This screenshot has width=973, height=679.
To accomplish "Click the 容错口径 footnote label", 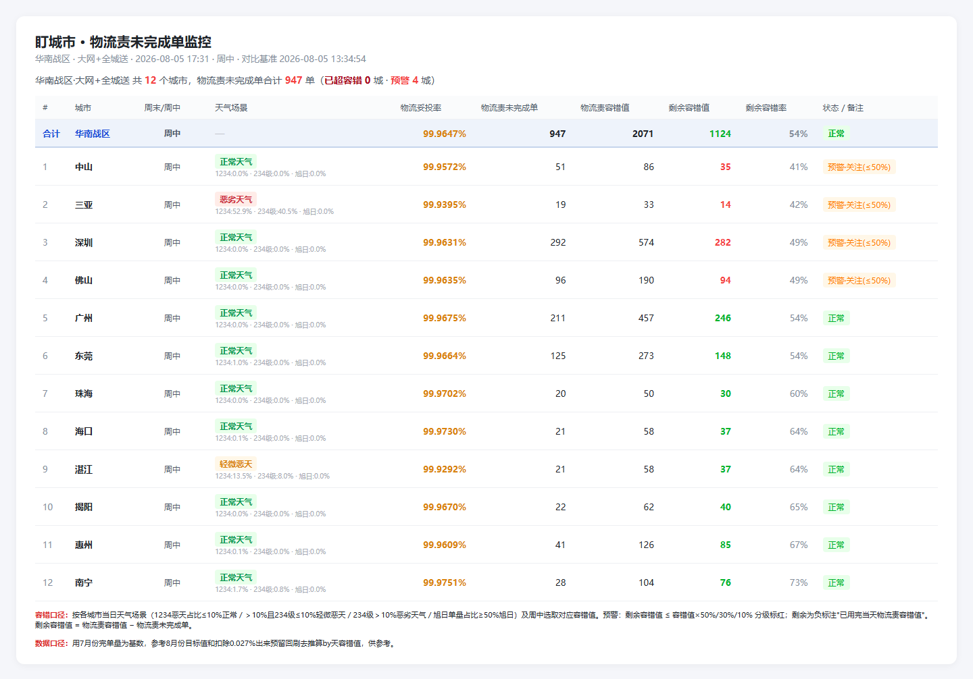I will tap(51, 615).
